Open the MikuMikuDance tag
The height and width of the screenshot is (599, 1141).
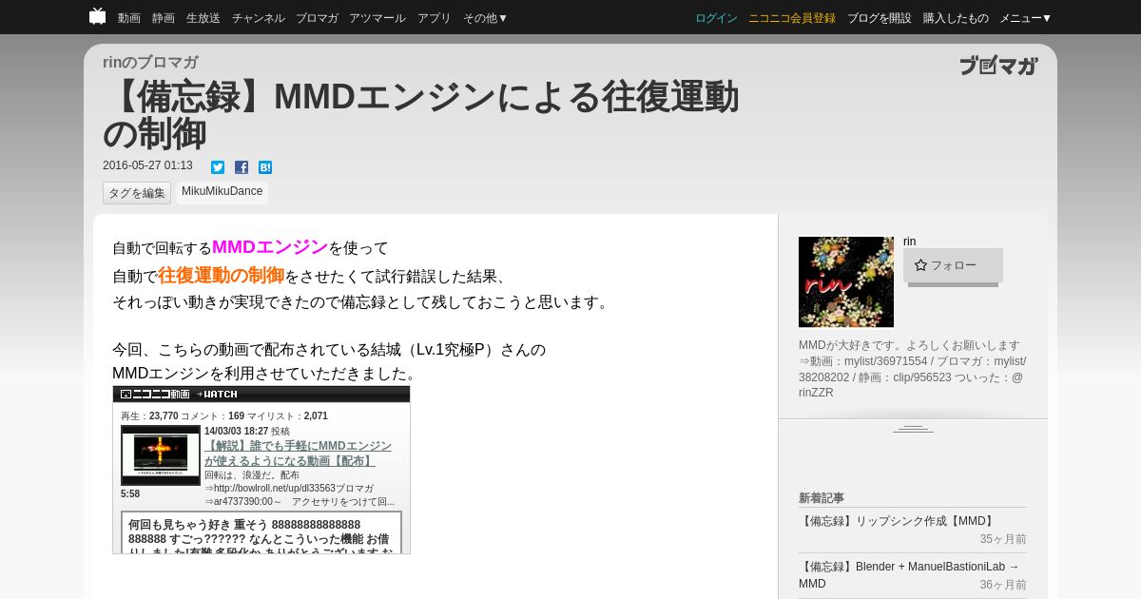tap(222, 192)
